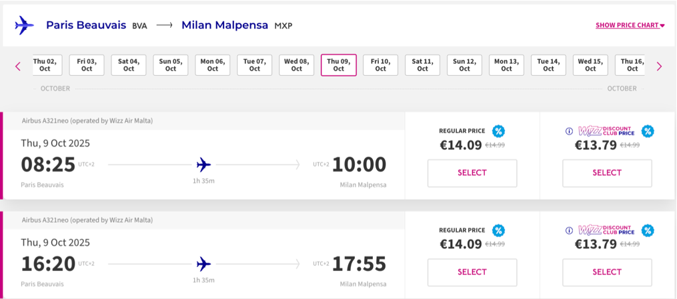Click the previous dates left arrow
This screenshot has width=677, height=299.
point(18,66)
